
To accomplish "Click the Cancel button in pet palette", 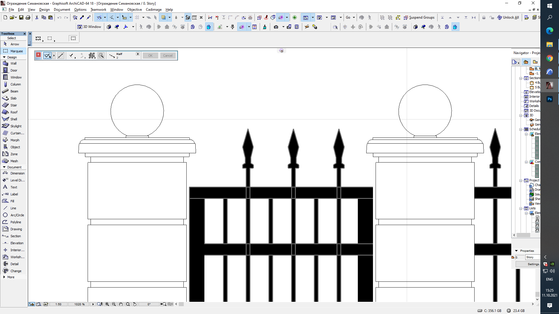I will [168, 56].
